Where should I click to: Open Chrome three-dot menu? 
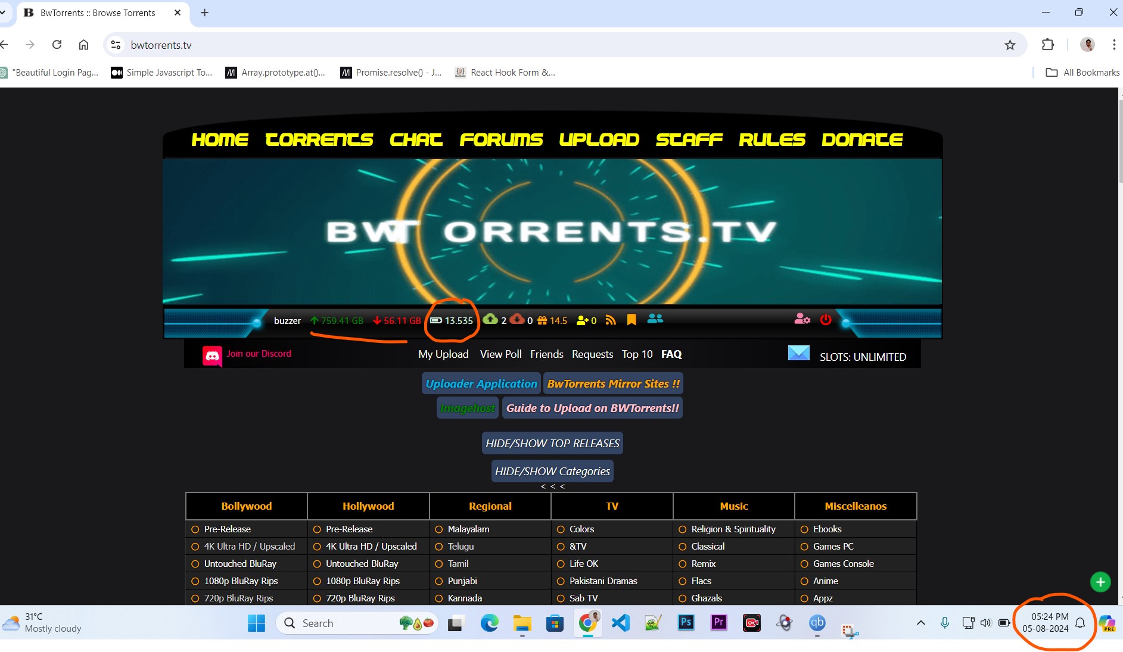pyautogui.click(x=1114, y=45)
